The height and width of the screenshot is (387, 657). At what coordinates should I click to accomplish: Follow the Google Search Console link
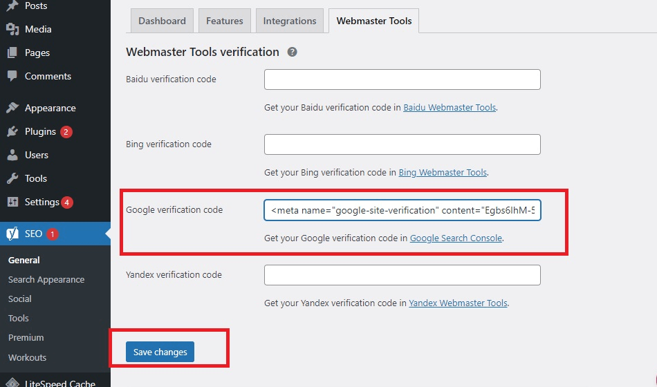[x=456, y=238]
